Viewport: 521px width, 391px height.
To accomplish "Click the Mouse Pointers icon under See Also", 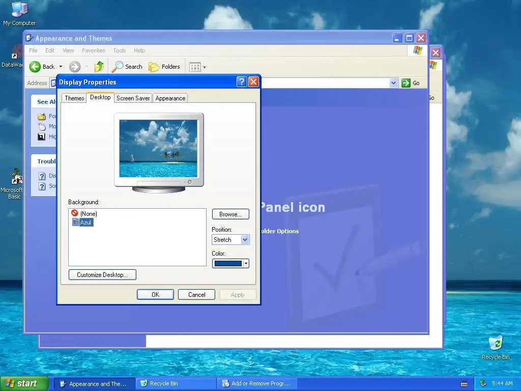I will (x=42, y=126).
